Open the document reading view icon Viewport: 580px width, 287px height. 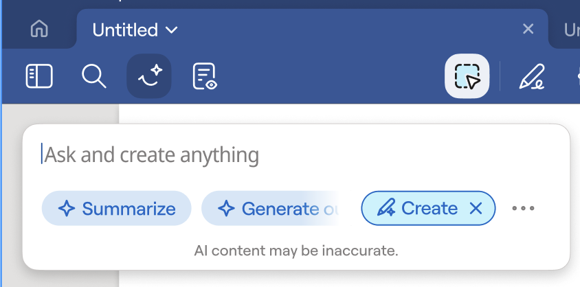pos(204,76)
